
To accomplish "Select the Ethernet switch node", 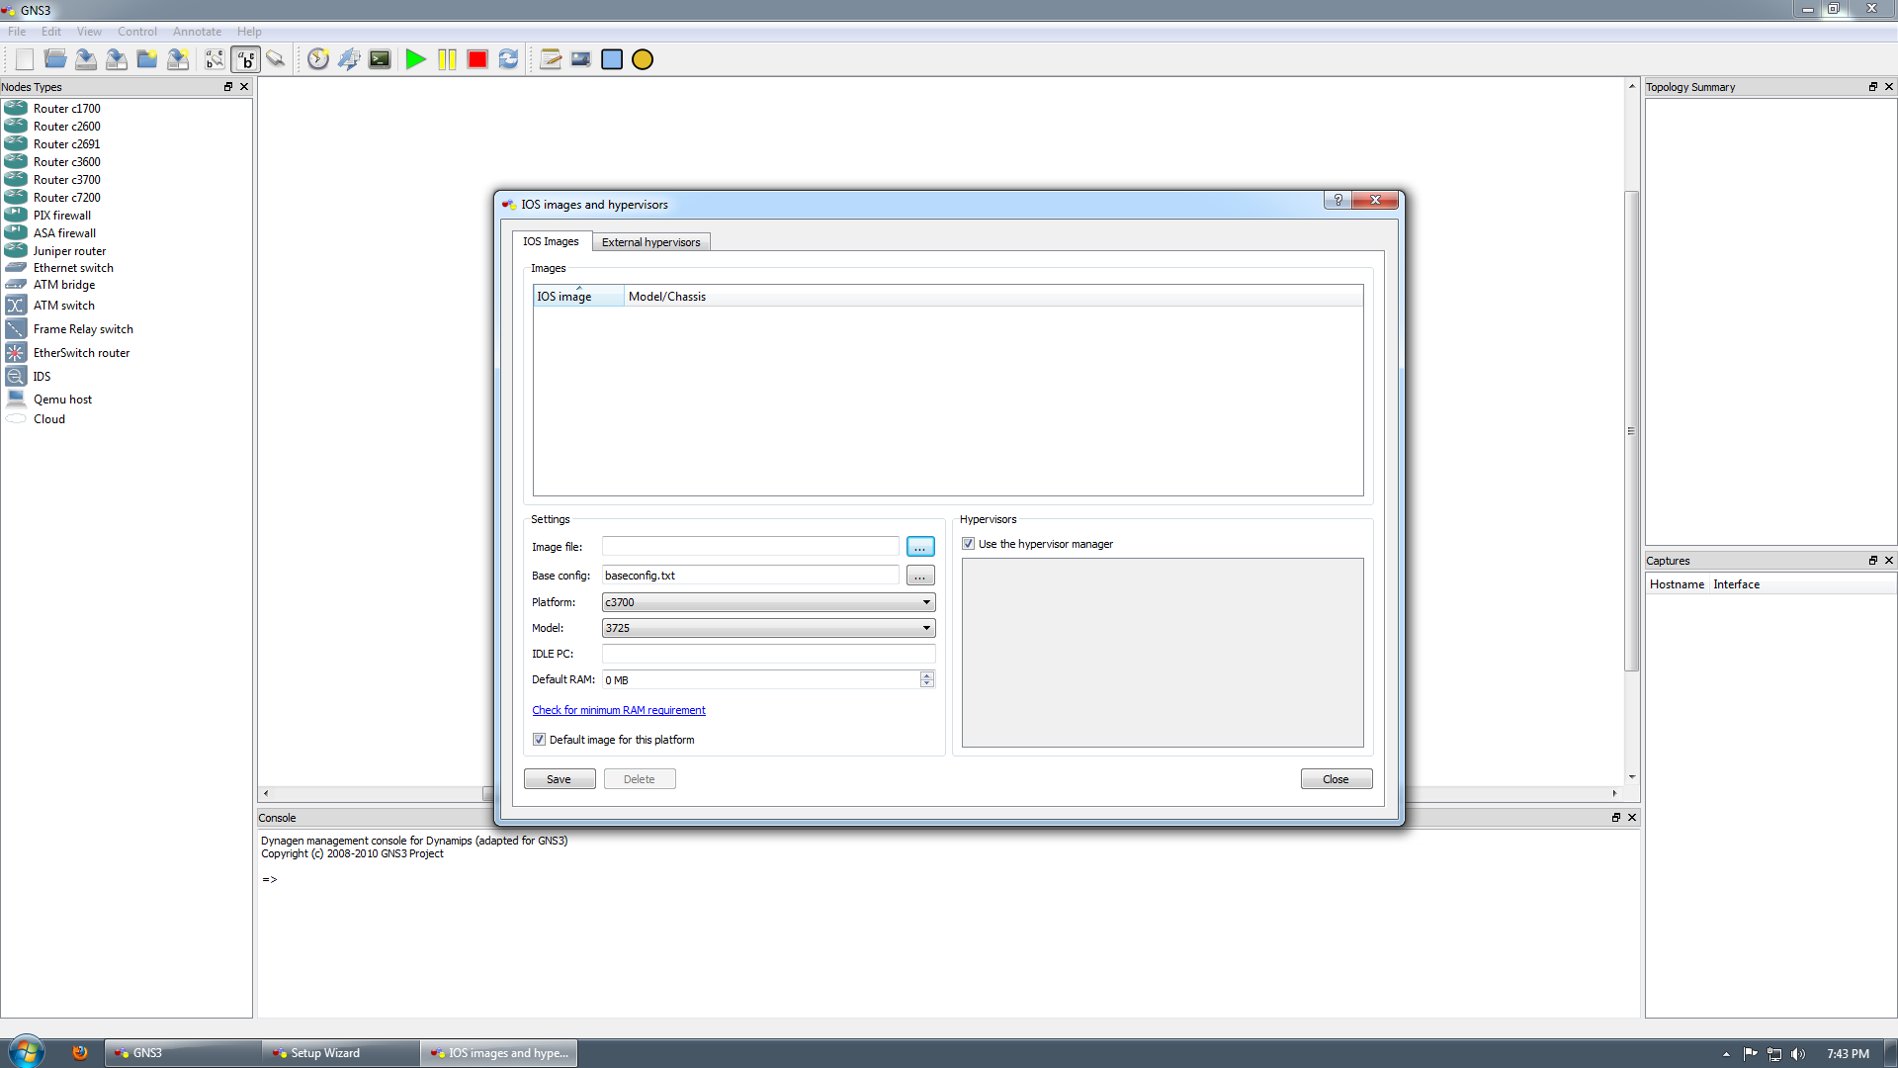I will (73, 268).
